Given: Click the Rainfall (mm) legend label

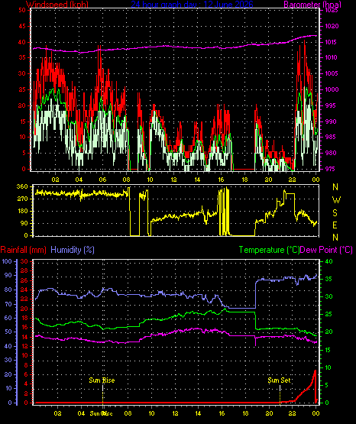Looking at the screenshot, I should click(x=23, y=250).
